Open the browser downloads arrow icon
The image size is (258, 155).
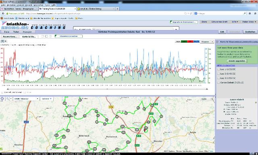click(x=250, y=13)
